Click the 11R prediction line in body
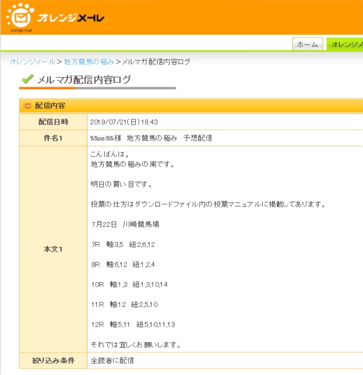The image size is (363, 375). coord(124,305)
